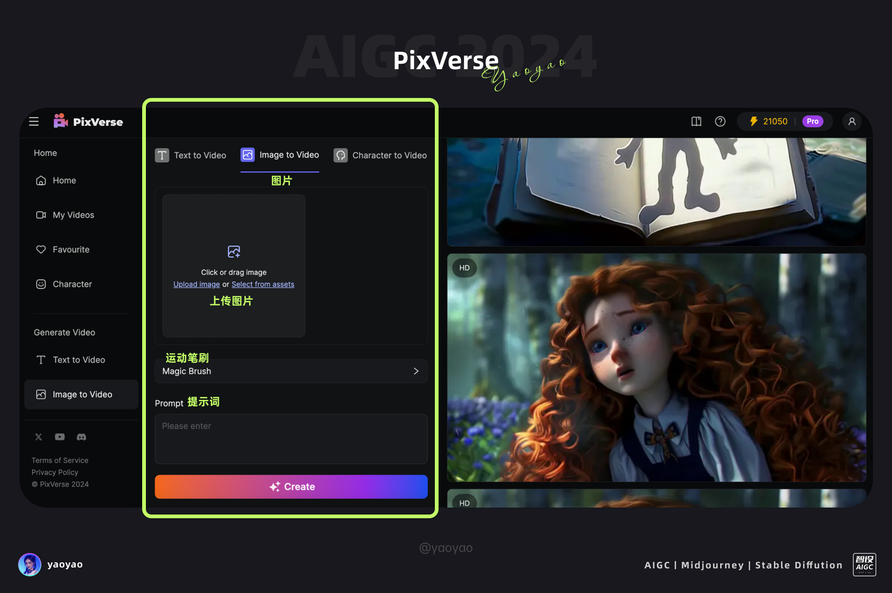Screen dimensions: 892x593
Task: Click the lightning credits icon
Action: pyautogui.click(x=754, y=121)
